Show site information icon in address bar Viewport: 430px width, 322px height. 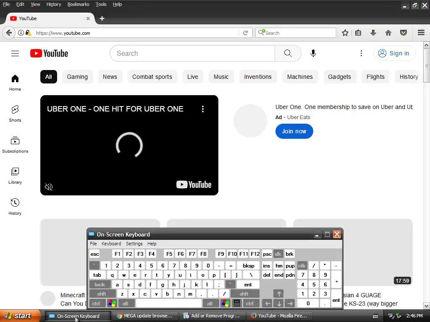21,33
